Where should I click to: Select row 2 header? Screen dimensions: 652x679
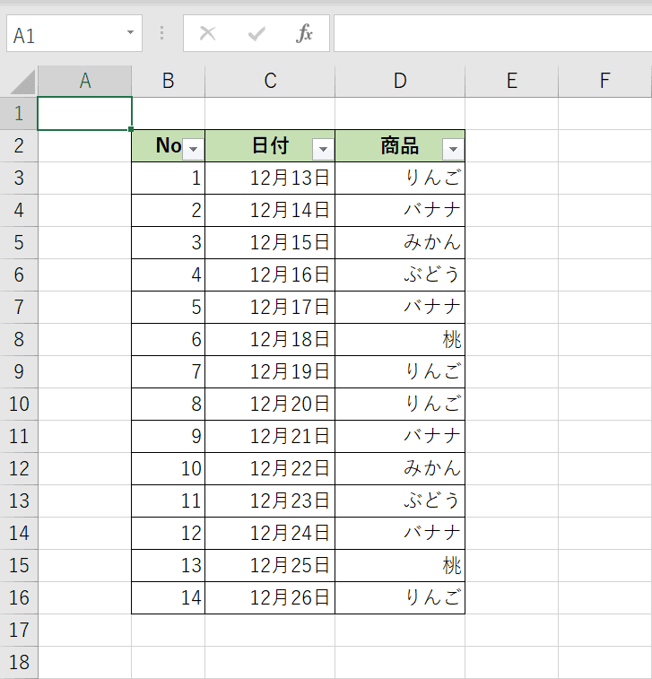click(19, 146)
